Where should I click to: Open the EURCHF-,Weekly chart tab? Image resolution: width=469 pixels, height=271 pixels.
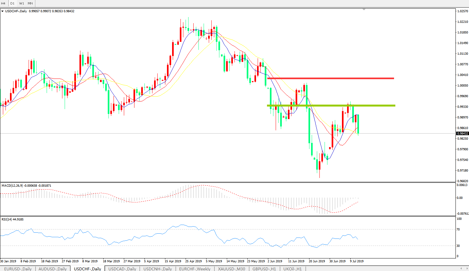(x=195, y=269)
